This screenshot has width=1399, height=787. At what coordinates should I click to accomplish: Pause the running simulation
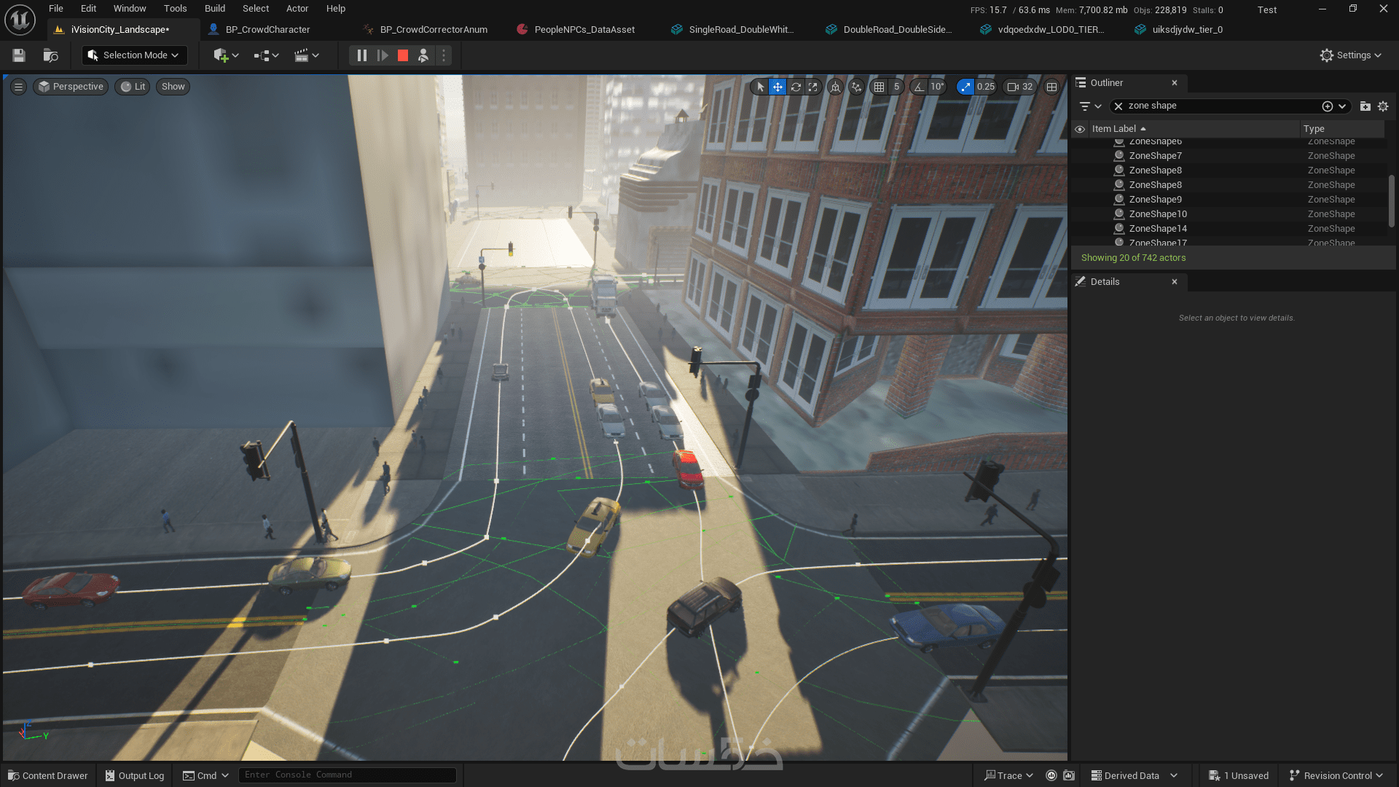[x=362, y=55]
